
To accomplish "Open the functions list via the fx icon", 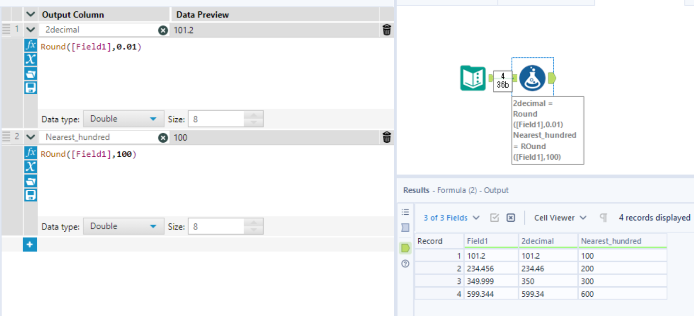I will (x=30, y=47).
